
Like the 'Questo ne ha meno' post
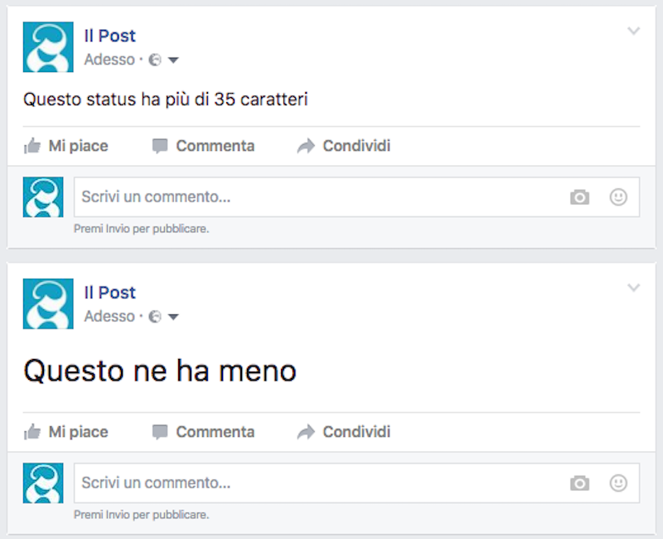[66, 432]
